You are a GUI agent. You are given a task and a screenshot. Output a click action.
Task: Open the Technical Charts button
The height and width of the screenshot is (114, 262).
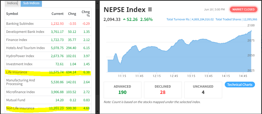pyautogui.click(x=240, y=85)
